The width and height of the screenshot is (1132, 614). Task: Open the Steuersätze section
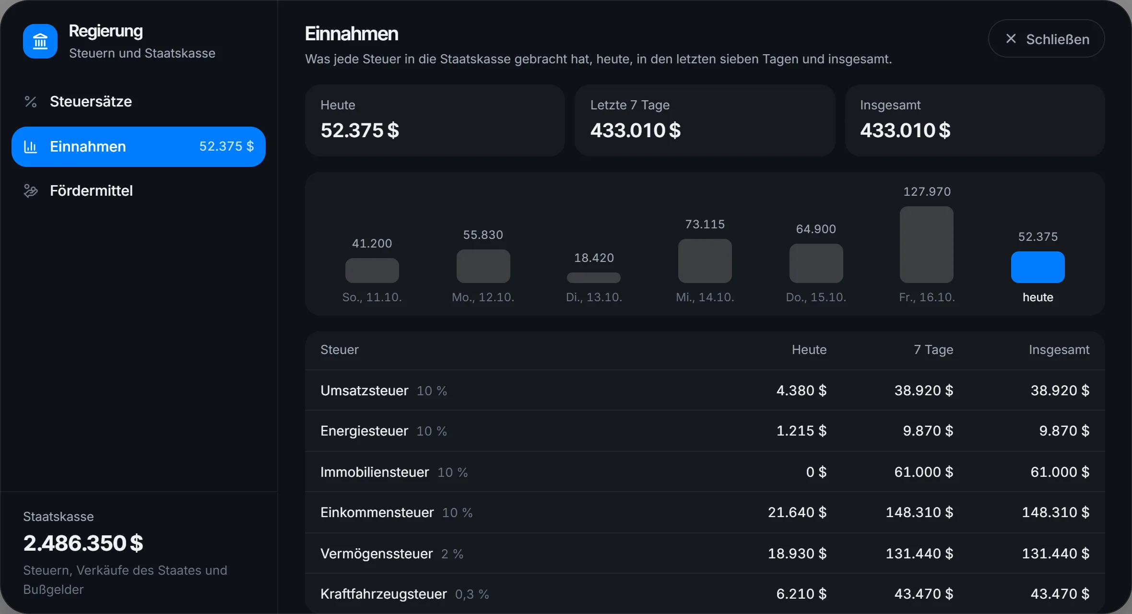139,102
